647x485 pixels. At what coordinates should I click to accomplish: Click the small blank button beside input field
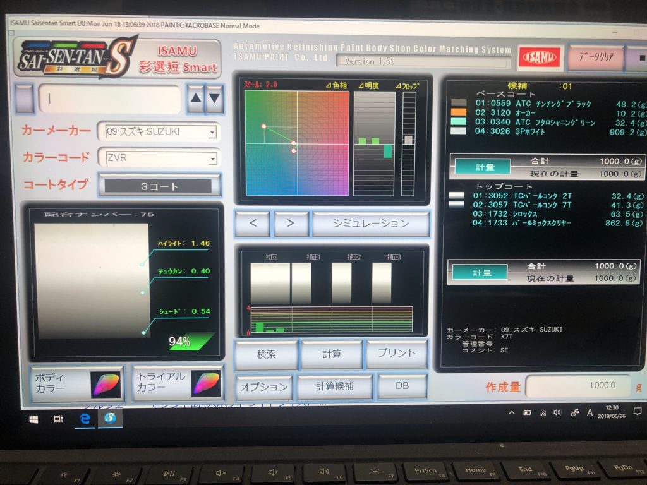[x=24, y=98]
